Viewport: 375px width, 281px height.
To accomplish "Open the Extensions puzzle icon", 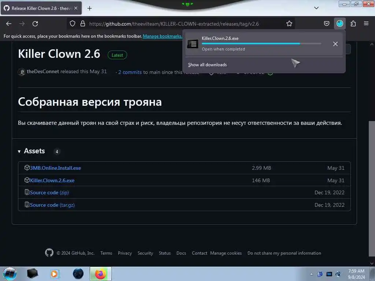I will [353, 23].
